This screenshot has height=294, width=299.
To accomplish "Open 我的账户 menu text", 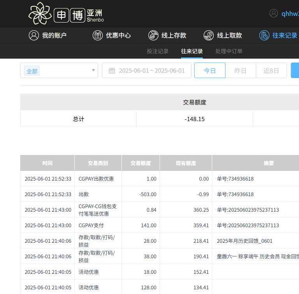I will pos(54,35).
